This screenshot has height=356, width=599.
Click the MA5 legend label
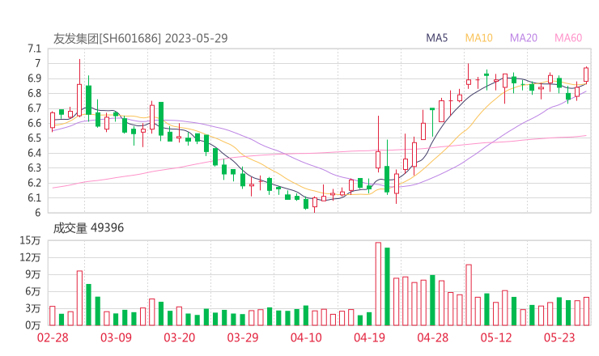(436, 38)
